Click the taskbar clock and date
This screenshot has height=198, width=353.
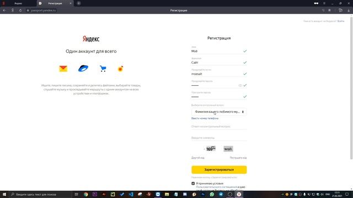pyautogui.click(x=337, y=194)
